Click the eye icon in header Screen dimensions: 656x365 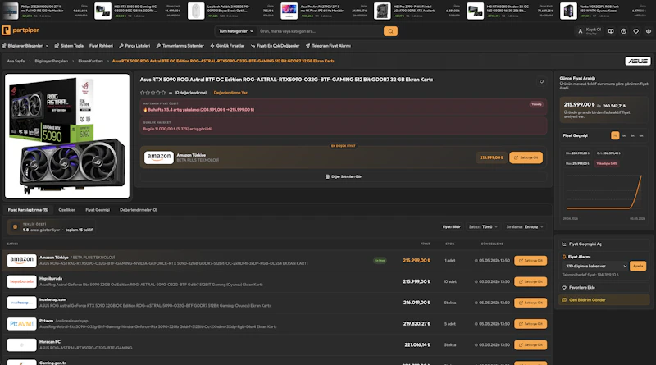649,31
